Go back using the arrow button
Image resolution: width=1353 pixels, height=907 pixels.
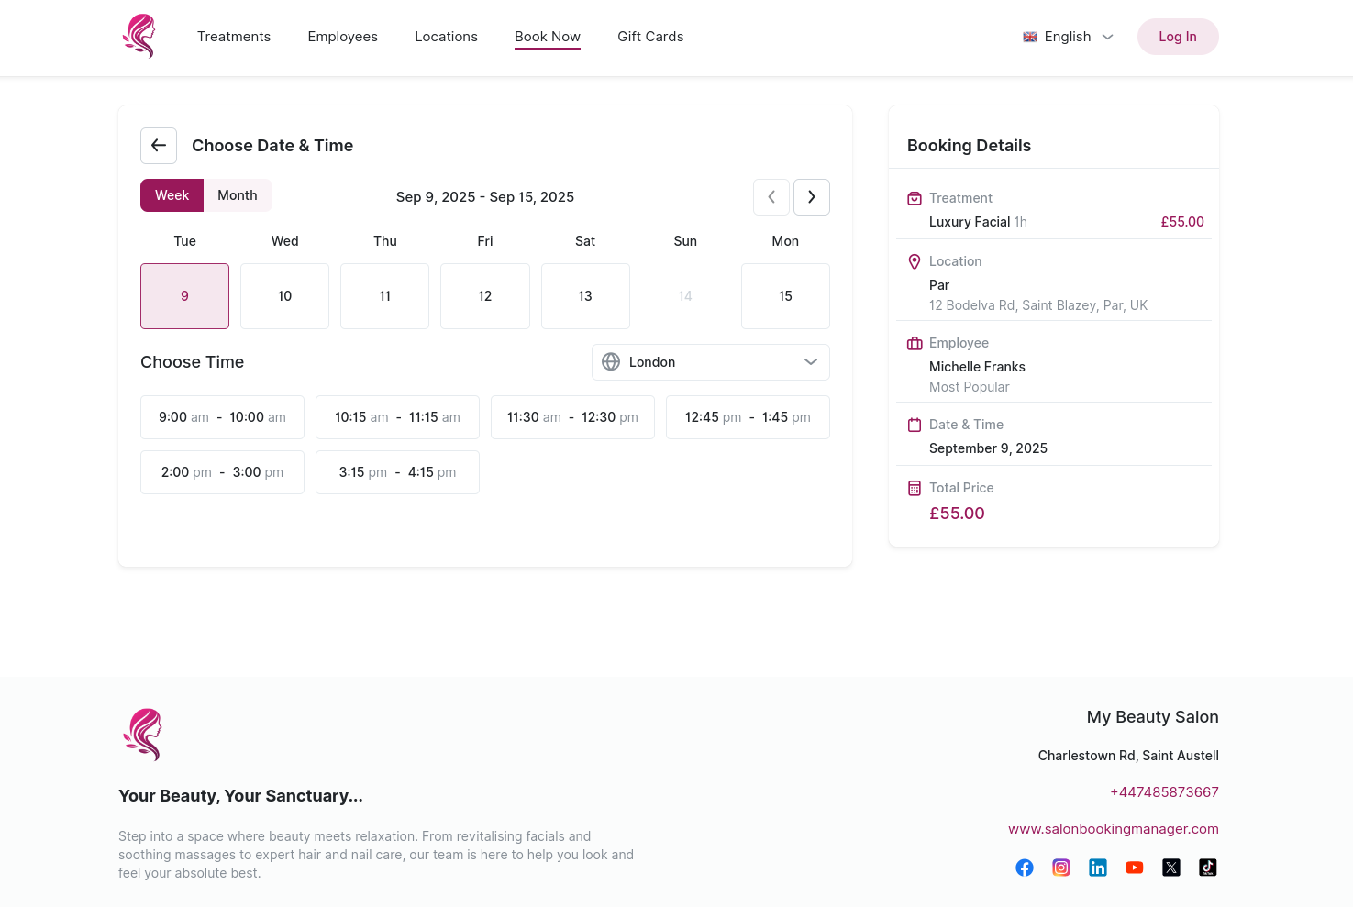point(159,146)
